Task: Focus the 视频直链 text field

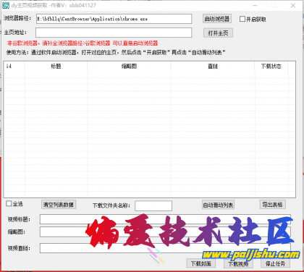Action: tap(165, 248)
